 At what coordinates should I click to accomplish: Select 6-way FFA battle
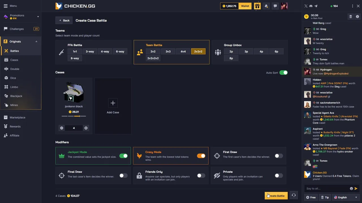point(120,52)
